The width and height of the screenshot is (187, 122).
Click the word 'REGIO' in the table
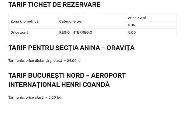(64, 32)
